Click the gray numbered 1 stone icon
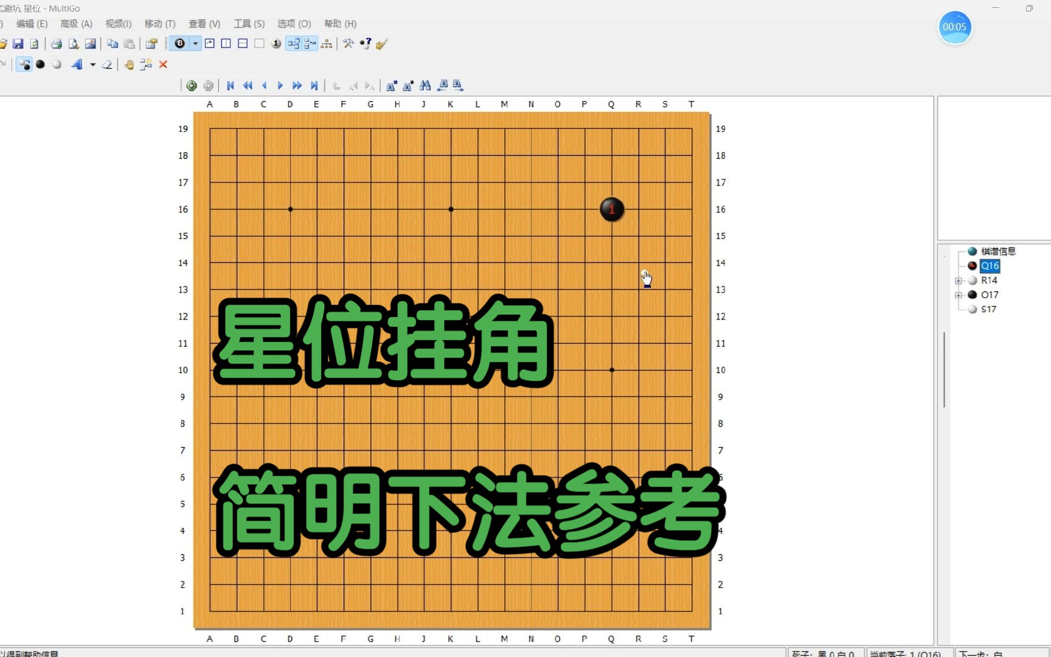Image resolution: width=1051 pixels, height=657 pixels. tap(276, 44)
